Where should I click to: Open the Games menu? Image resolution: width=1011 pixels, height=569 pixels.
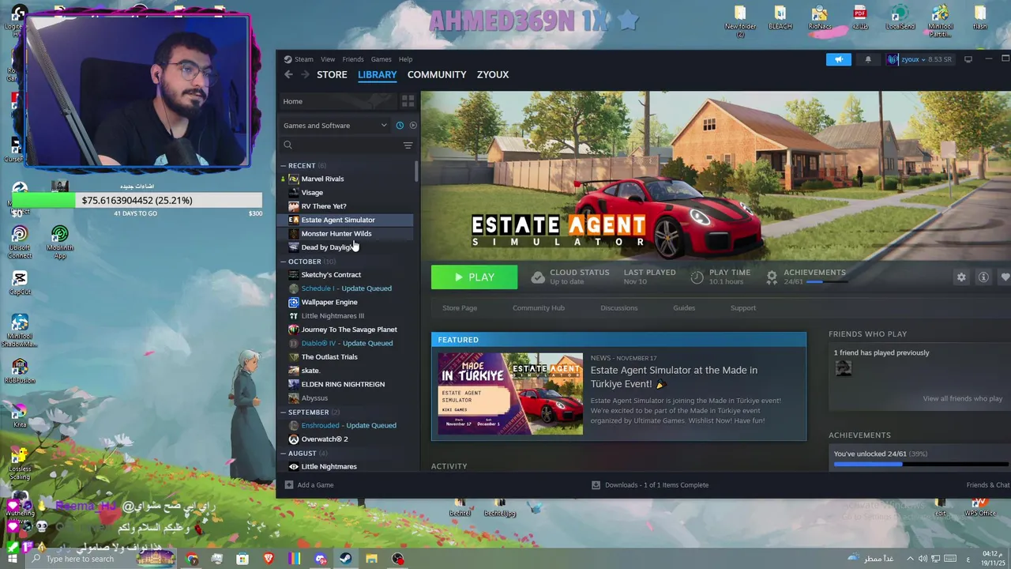(381, 59)
